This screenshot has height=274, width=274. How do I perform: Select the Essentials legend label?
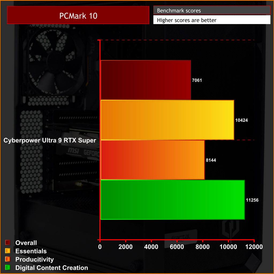31,251
